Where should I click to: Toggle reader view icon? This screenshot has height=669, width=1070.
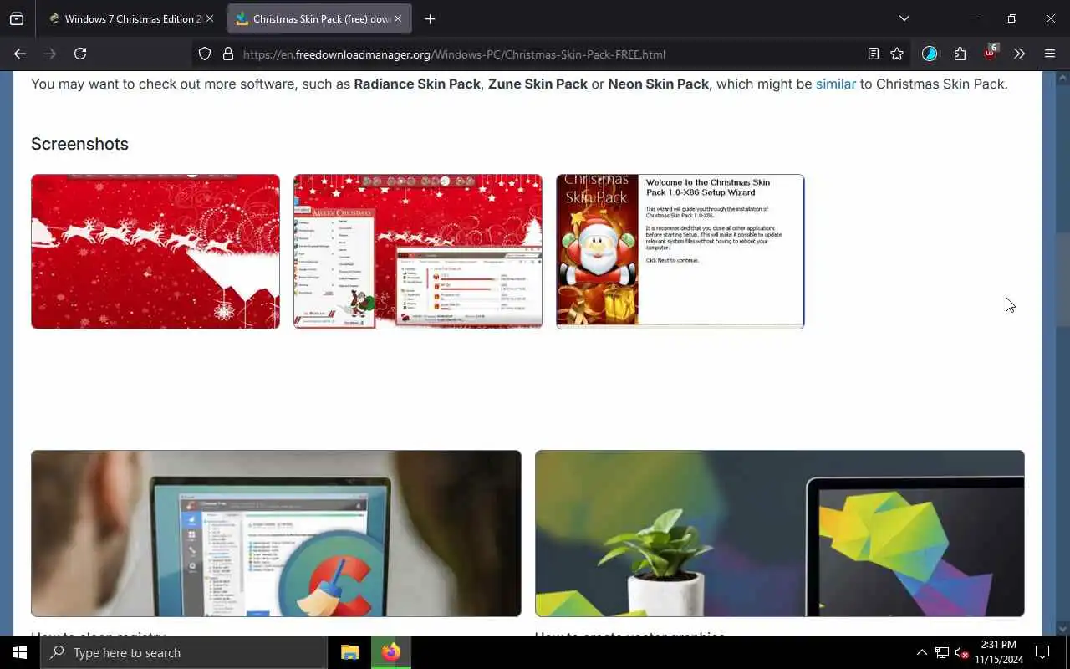pos(873,54)
